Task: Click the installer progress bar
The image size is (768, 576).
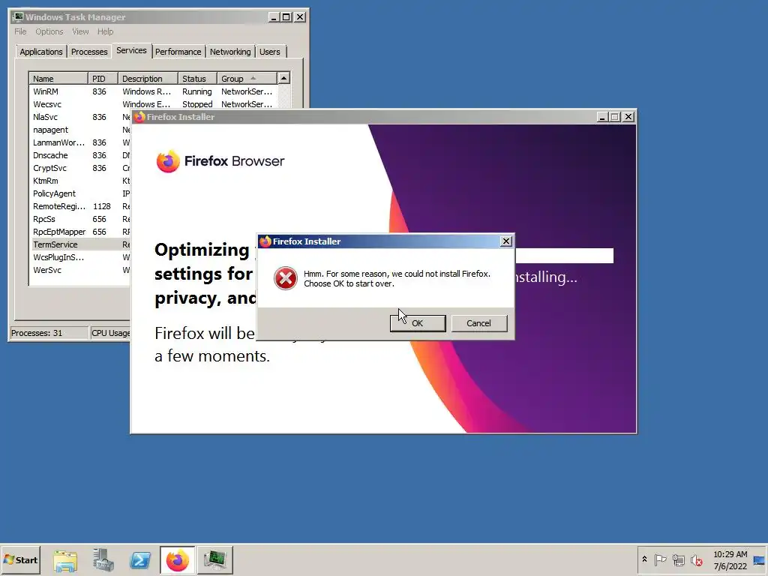Action: click(x=564, y=256)
